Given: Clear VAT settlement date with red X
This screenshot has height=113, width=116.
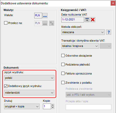Looking at the screenshot, I should click(93, 20).
